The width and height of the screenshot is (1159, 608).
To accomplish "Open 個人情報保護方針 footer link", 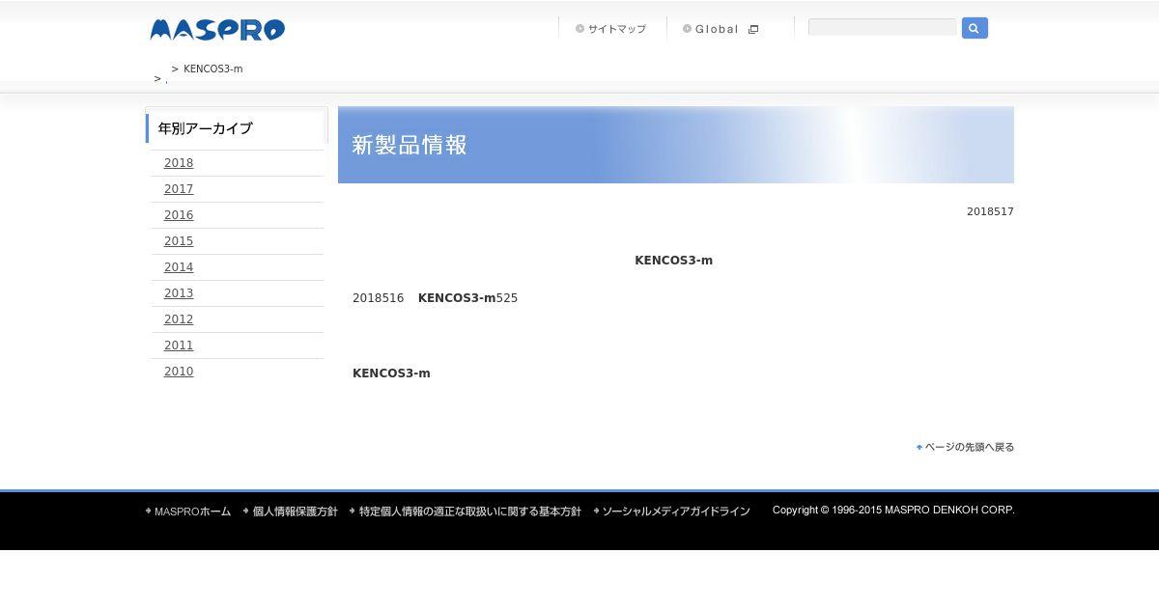I will pos(291,511).
